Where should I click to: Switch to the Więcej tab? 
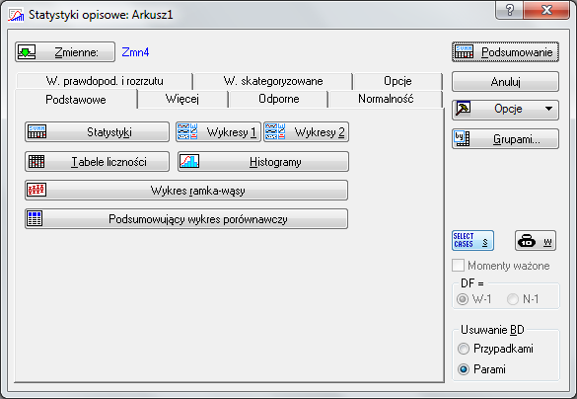click(x=182, y=99)
